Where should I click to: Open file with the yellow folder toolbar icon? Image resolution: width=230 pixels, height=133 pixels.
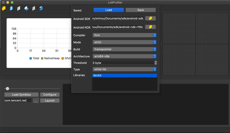point(4,8)
